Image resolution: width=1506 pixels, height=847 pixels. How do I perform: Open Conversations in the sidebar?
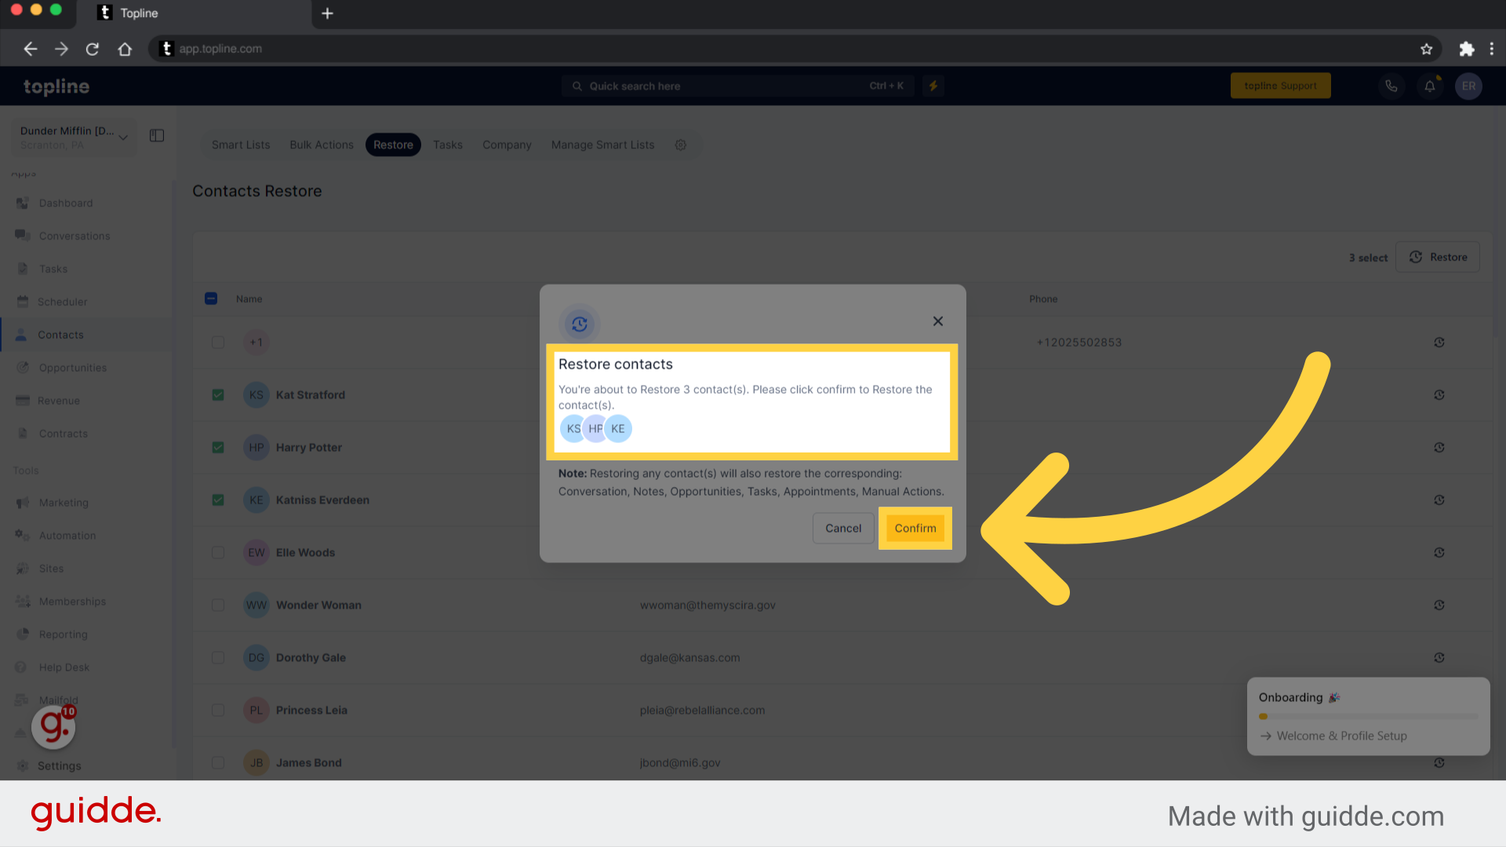click(x=75, y=236)
